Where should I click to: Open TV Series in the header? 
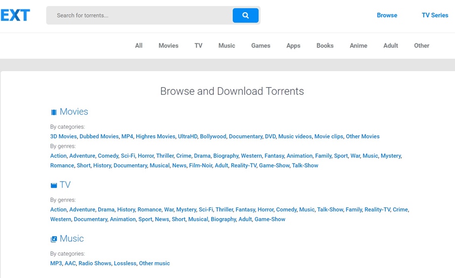435,15
